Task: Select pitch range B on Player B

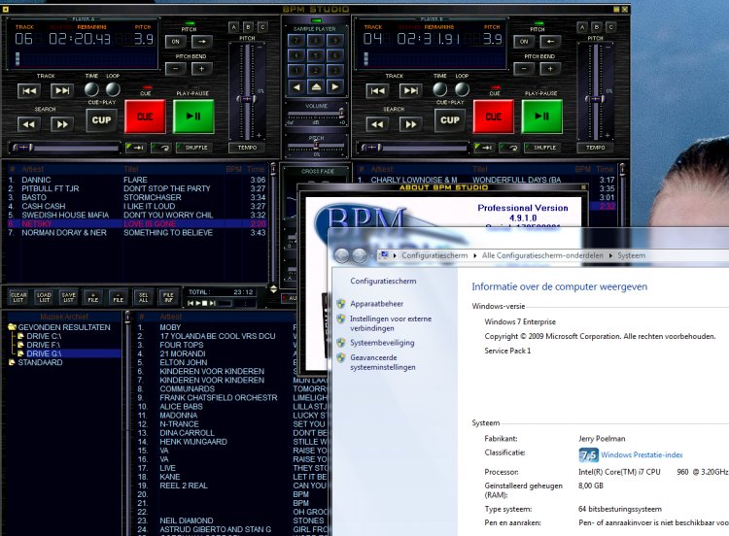Action: [x=597, y=27]
